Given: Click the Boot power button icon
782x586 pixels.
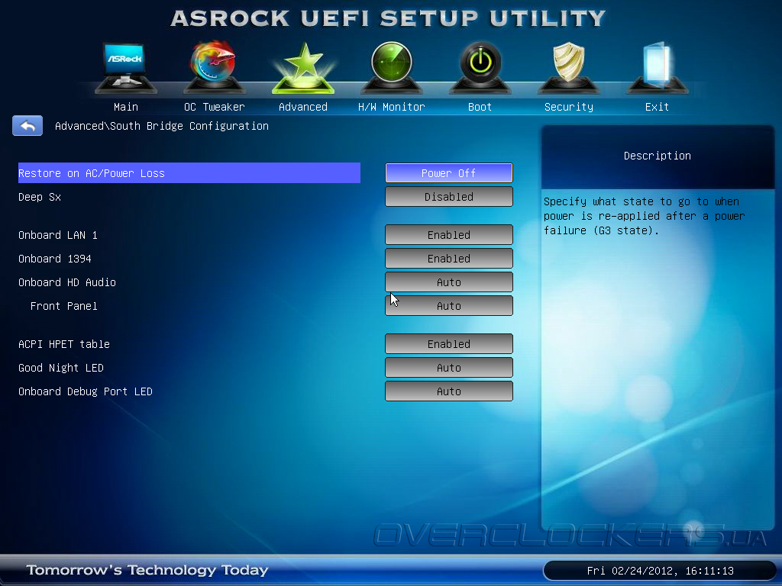Looking at the screenshot, I should pyautogui.click(x=480, y=68).
